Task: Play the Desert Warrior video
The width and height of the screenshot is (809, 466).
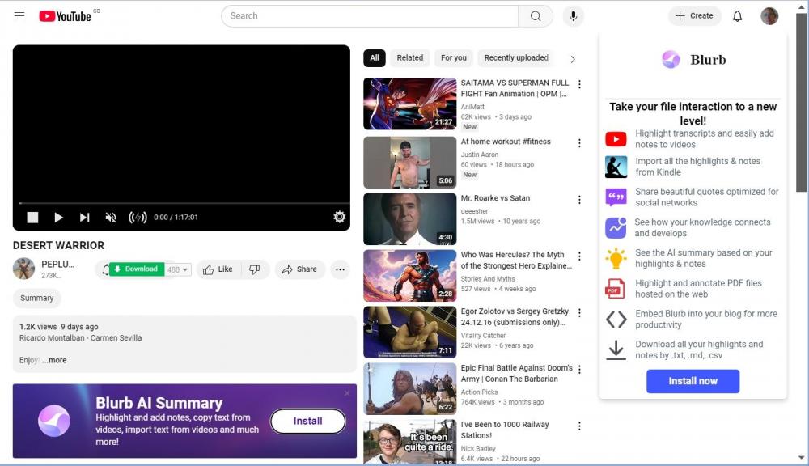Action: 58,218
